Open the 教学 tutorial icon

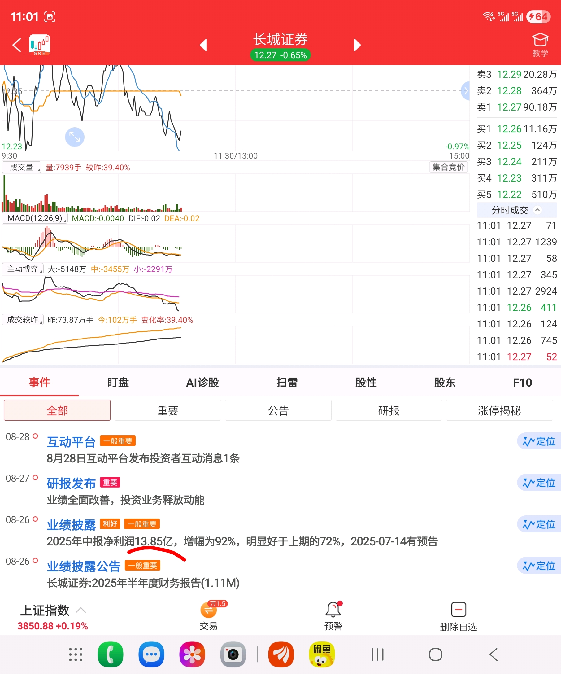[x=540, y=45]
